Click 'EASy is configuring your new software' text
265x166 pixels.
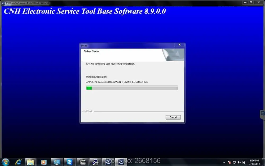pos(111,64)
